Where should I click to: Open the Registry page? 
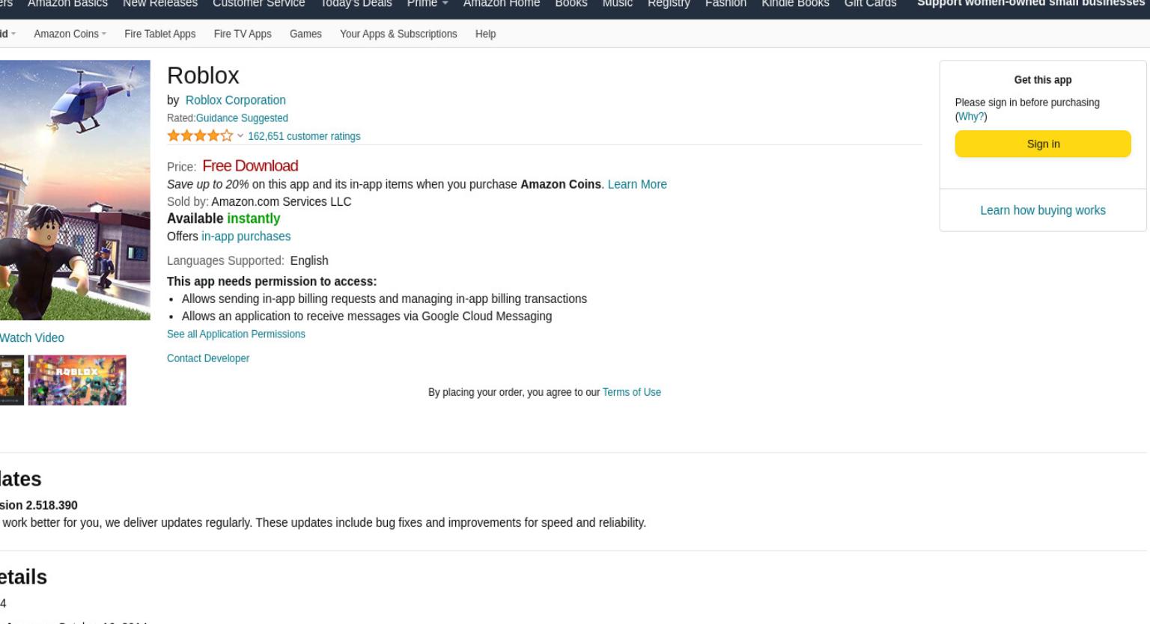tap(669, 4)
